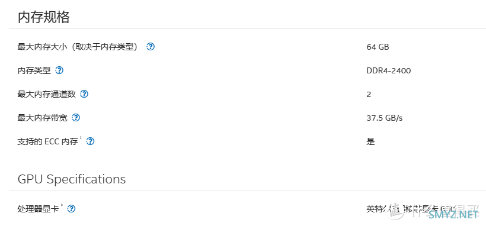Click the 是 value for ECC support
The height and width of the screenshot is (226, 486).
(x=370, y=141)
